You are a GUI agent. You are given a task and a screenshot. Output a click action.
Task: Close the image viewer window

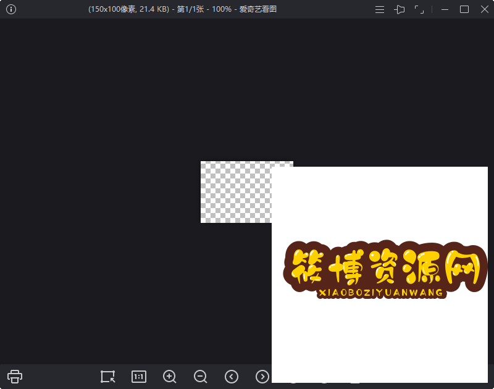click(485, 9)
